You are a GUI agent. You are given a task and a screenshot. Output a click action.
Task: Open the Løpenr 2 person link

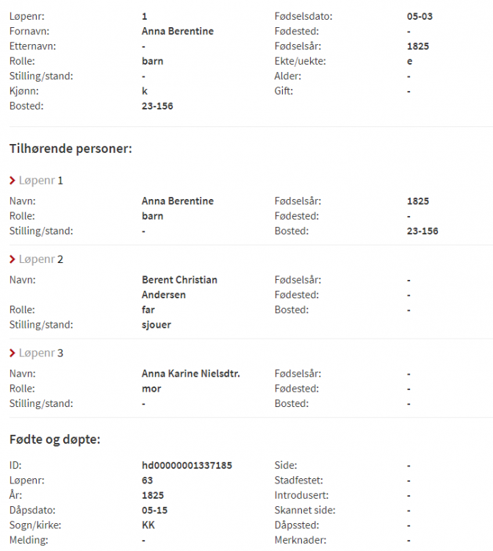point(41,259)
